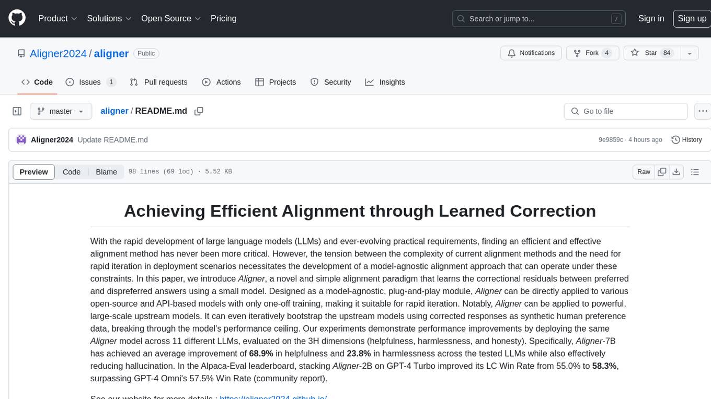
Task: Switch to the Projects tab
Action: point(276,82)
